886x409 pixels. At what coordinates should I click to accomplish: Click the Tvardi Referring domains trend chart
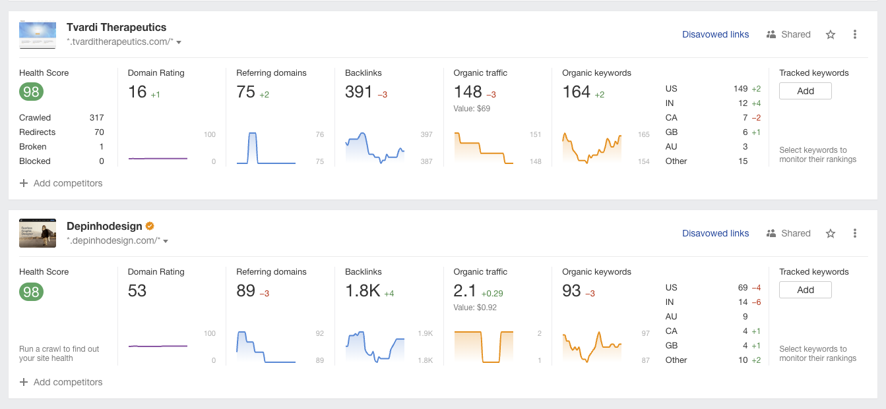[x=266, y=148]
